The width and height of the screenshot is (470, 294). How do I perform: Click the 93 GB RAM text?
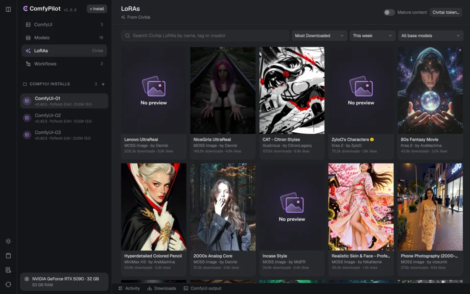43,285
